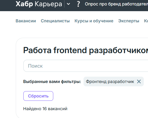Image resolution: width=148 pixels, height=118 pixels.
Task: Switch to the Специалисты tab
Action: [55, 21]
